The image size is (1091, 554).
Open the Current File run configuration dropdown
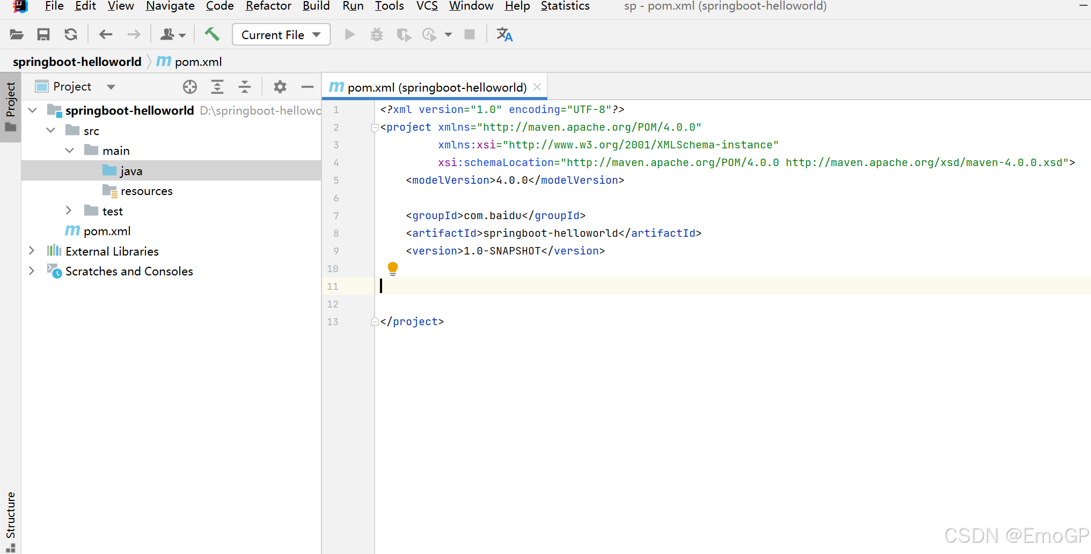[281, 35]
